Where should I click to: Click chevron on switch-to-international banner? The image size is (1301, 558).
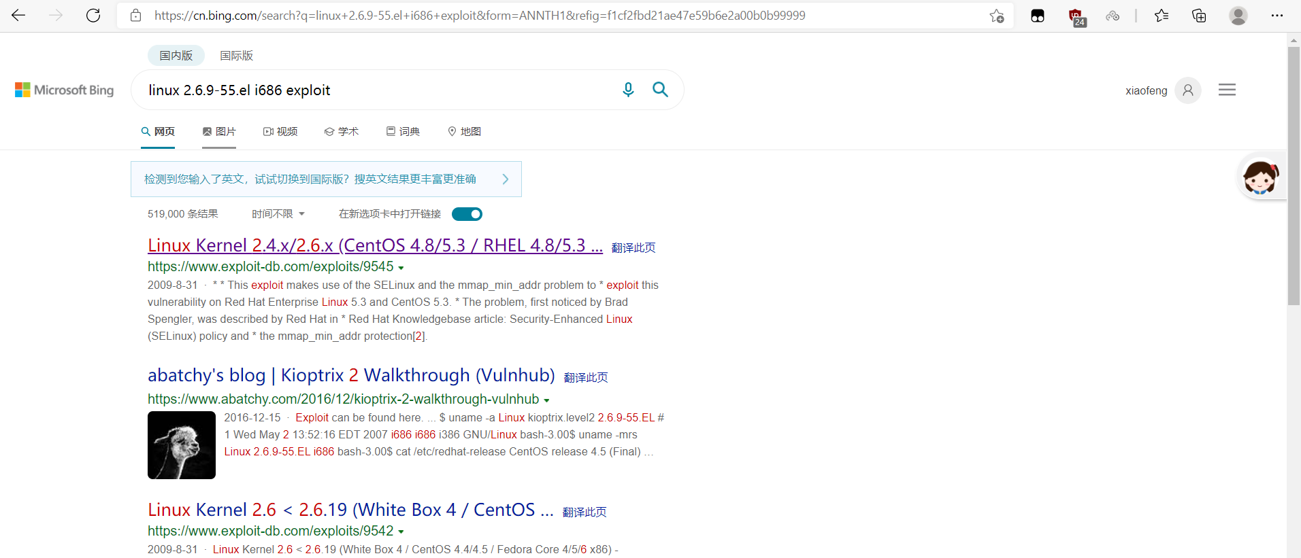coord(505,179)
